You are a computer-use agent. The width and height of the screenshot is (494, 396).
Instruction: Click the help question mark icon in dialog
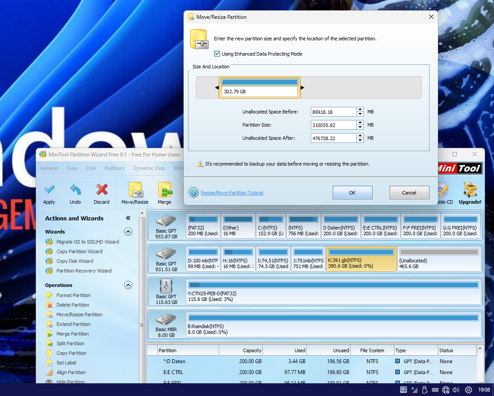pyautogui.click(x=193, y=192)
